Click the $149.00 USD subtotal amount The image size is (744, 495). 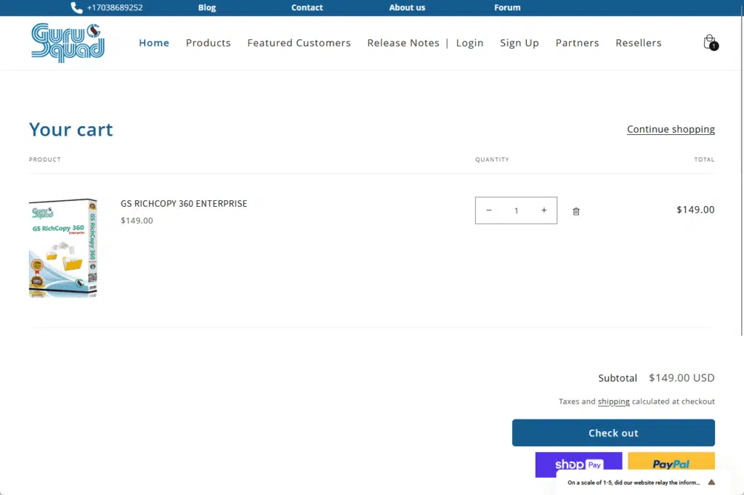[x=682, y=378]
